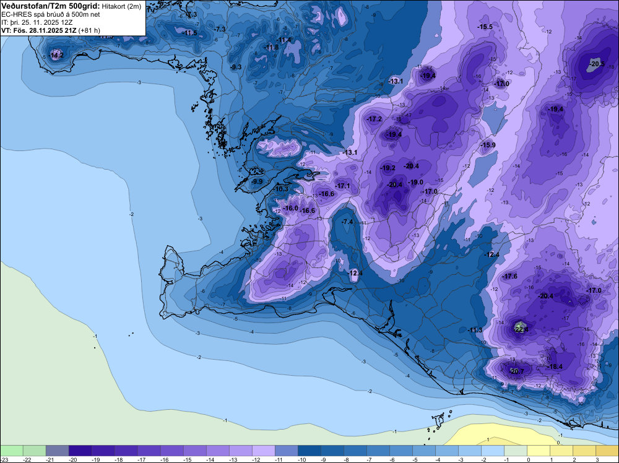Select the legend swatch labeled 2

(x=584, y=451)
